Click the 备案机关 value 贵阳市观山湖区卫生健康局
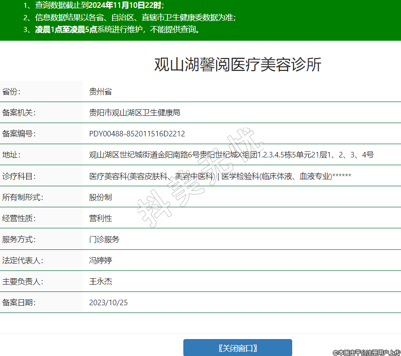 click(x=134, y=113)
